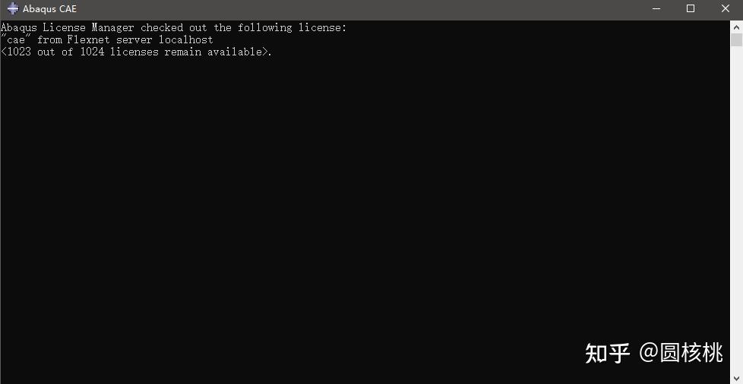Click the empty scrollbar track below the thumb
This screenshot has height=384, width=743.
(736, 213)
